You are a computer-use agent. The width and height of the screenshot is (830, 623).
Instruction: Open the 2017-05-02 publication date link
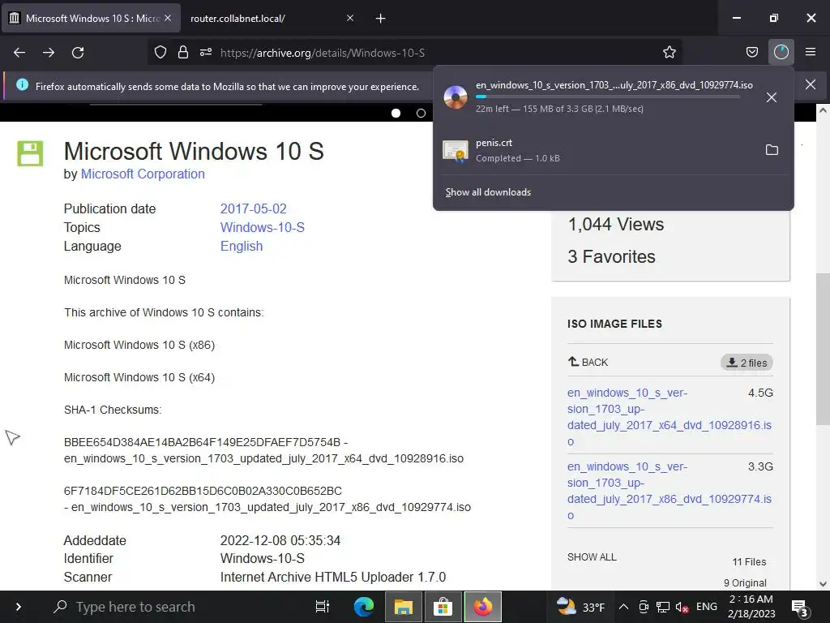point(253,208)
